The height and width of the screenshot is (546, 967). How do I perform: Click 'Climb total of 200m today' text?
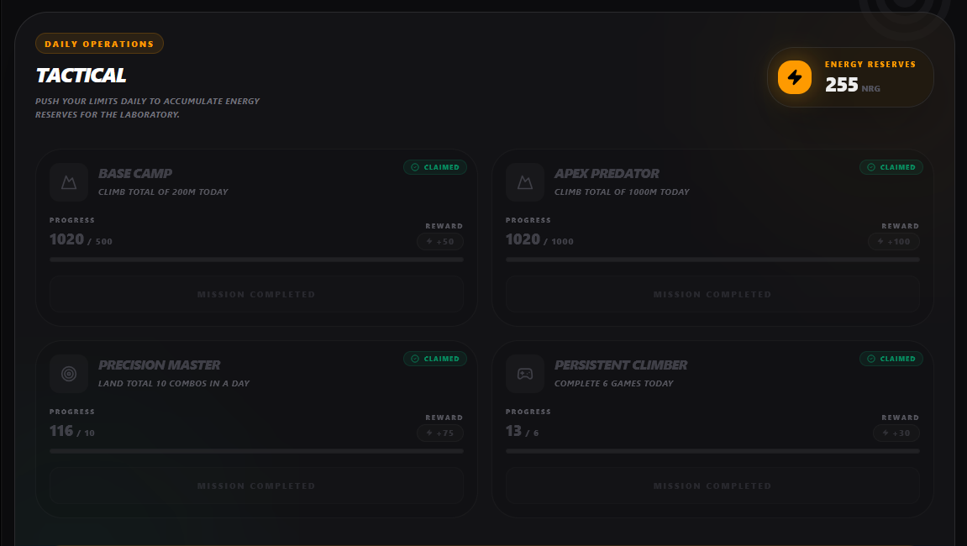pos(163,192)
